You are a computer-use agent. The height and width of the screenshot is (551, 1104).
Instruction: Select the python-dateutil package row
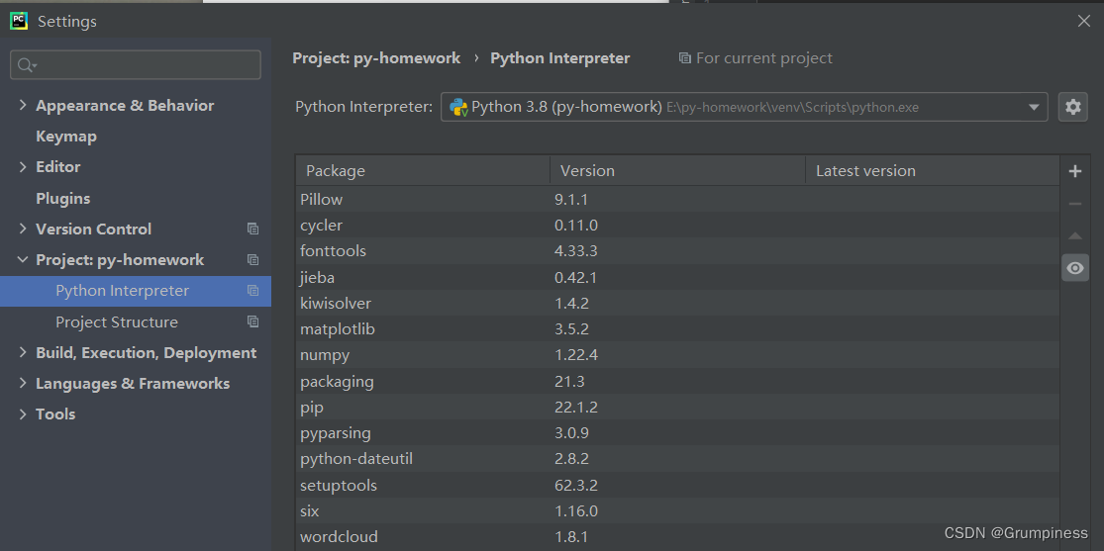point(677,459)
